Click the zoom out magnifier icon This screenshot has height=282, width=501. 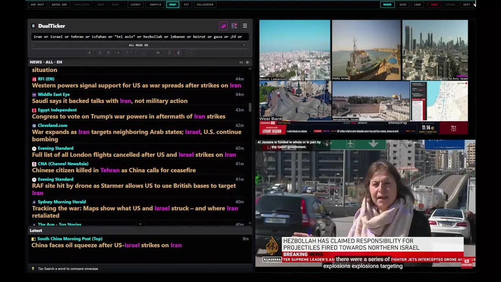(100, 52)
